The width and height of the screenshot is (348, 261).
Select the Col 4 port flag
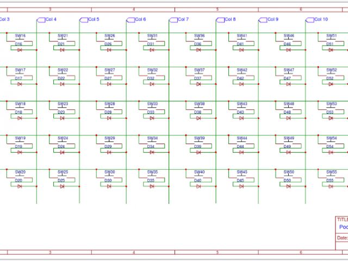coord(40,20)
